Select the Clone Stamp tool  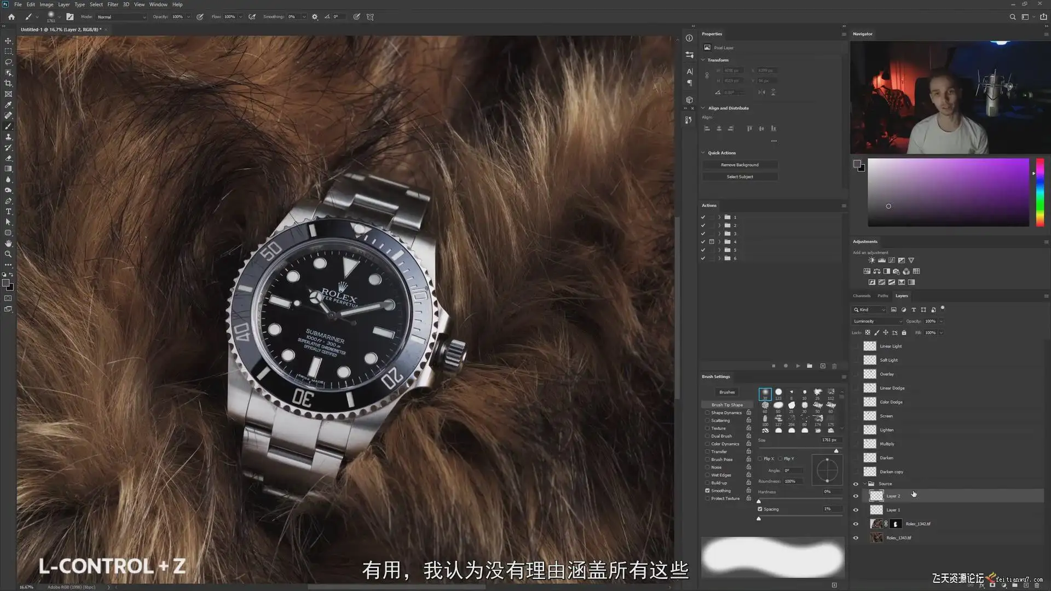(x=8, y=137)
